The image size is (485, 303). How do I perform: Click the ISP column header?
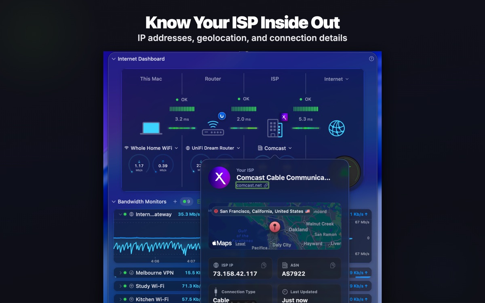(x=275, y=79)
